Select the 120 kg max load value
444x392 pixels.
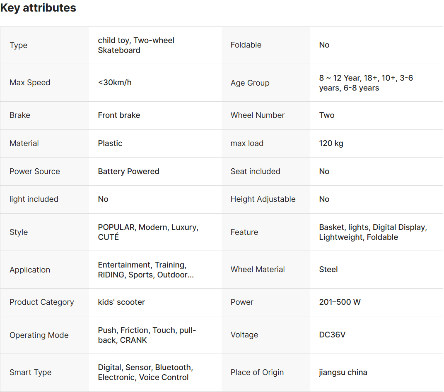click(x=331, y=143)
